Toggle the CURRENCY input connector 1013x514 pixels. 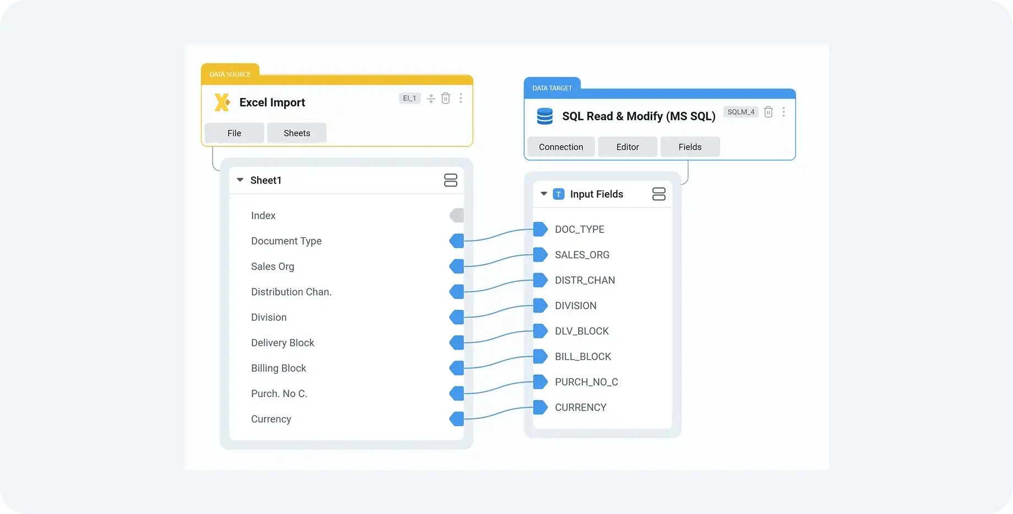click(x=540, y=407)
